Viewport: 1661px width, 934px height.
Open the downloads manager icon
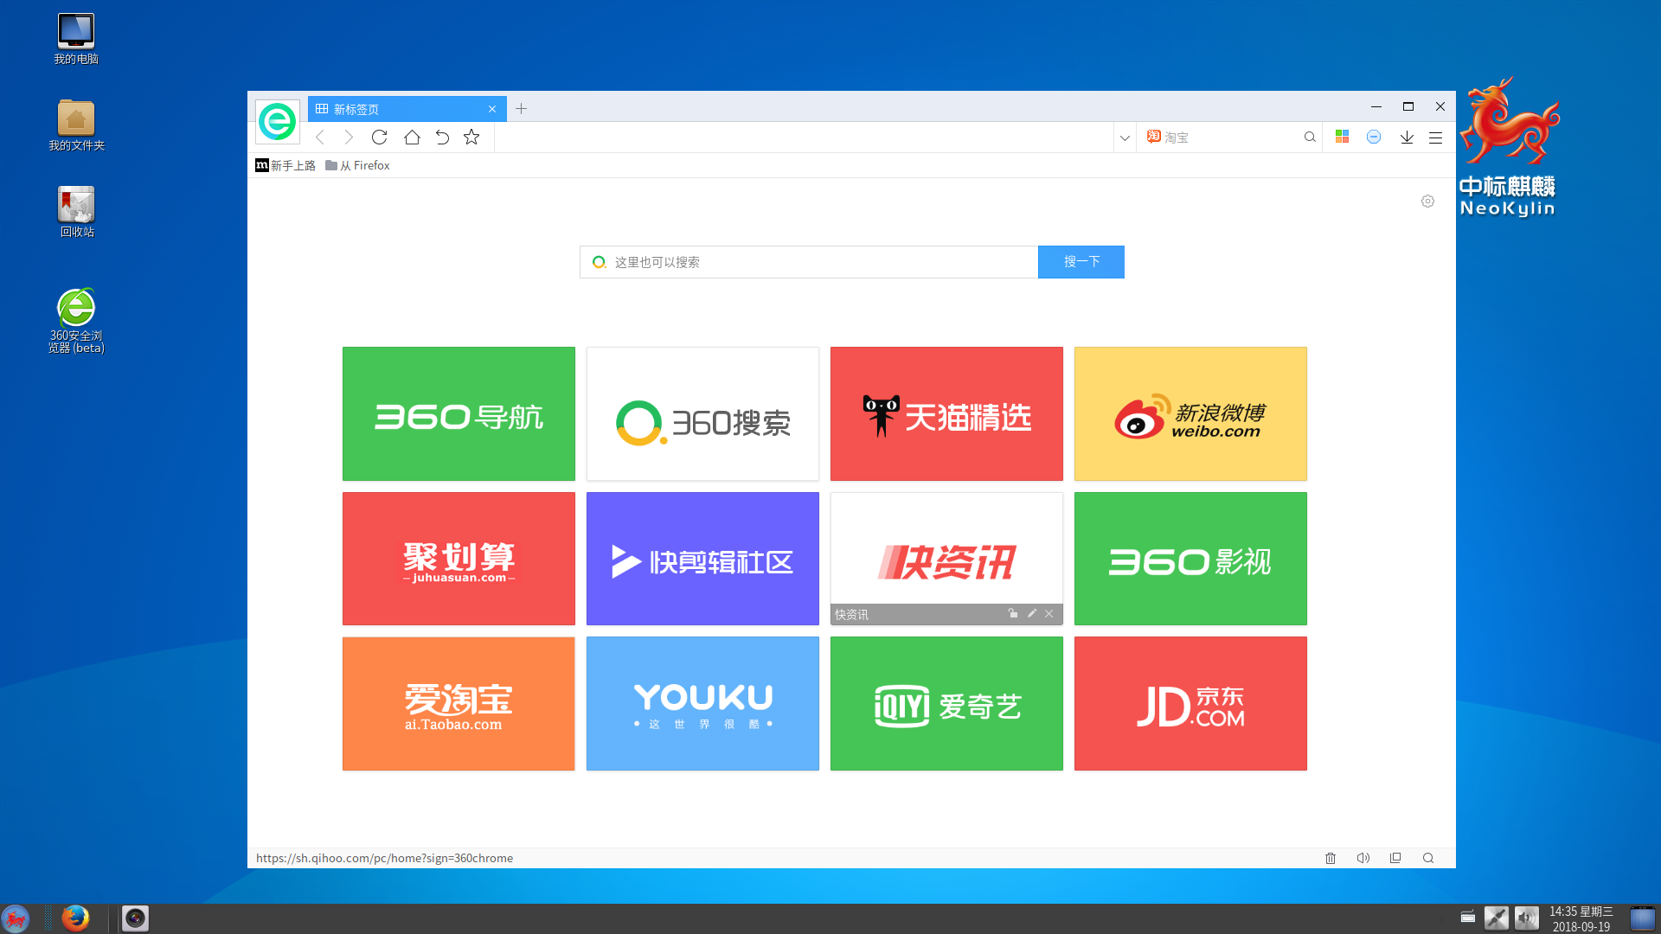1407,137
